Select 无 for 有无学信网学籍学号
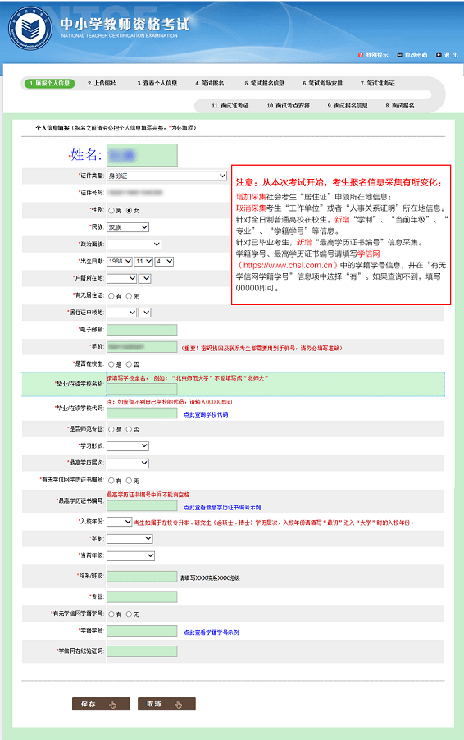Screen dimensions: 464x740 (x=130, y=614)
